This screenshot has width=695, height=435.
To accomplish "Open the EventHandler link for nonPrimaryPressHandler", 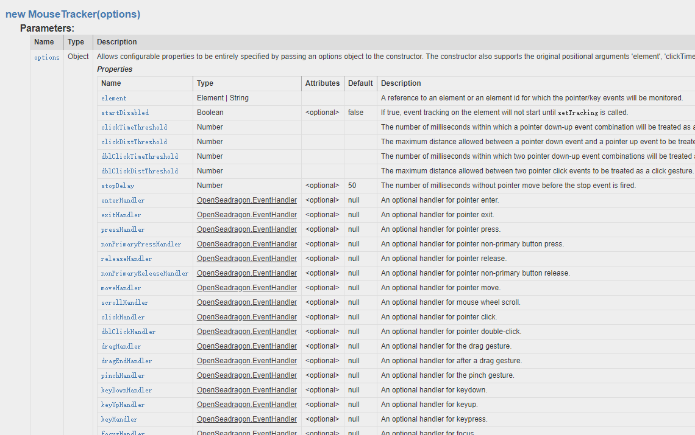I will [246, 244].
